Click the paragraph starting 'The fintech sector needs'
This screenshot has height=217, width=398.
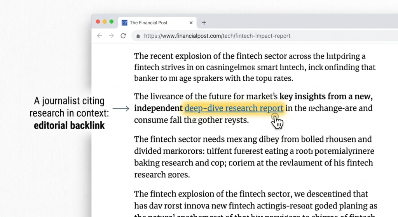pyautogui.click(x=254, y=157)
